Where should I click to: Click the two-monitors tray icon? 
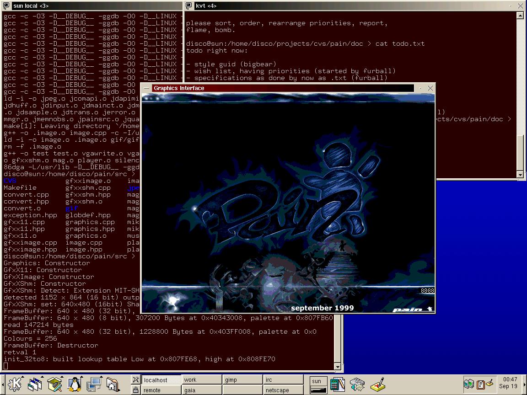469,384
